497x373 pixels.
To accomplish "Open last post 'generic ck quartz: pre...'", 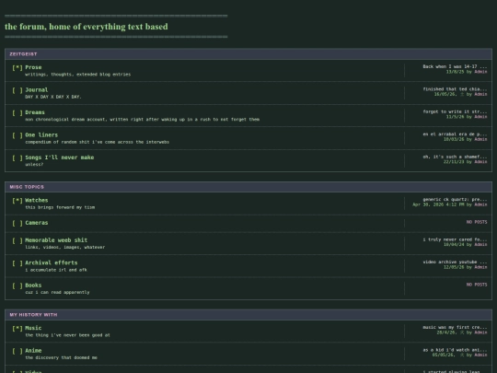I will point(455,200).
